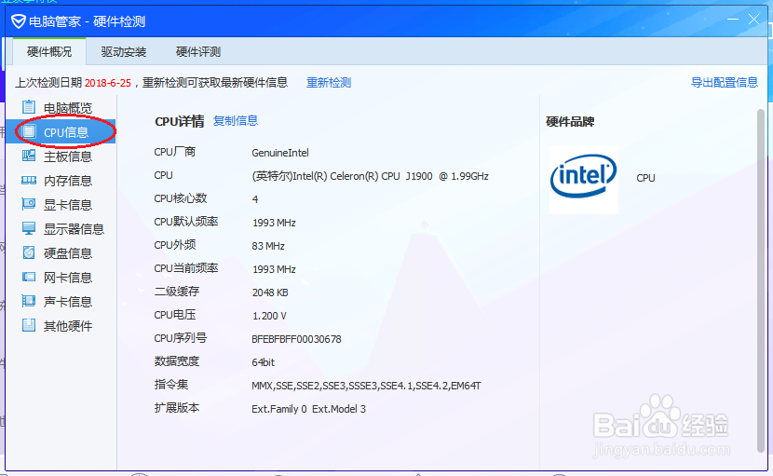Screen dimensions: 773x476
Task: Click the CPU label beside Intel logo
Action: 645,178
